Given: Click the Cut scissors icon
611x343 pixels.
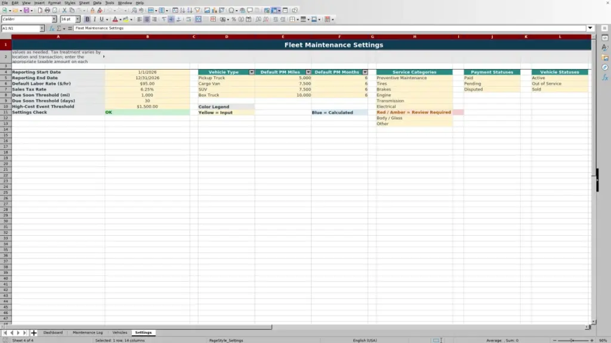Looking at the screenshot, I should tap(64, 10).
